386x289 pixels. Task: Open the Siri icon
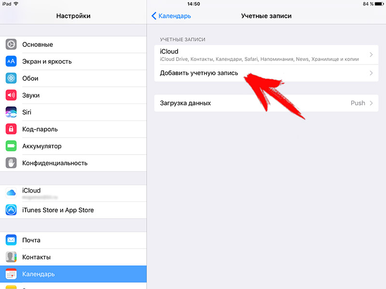11,112
